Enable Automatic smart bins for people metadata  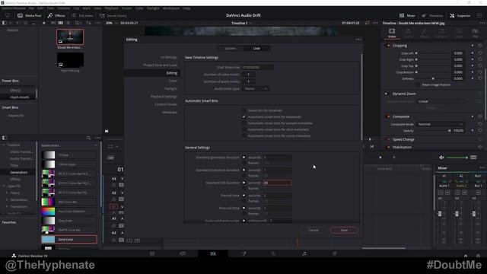pos(243,123)
